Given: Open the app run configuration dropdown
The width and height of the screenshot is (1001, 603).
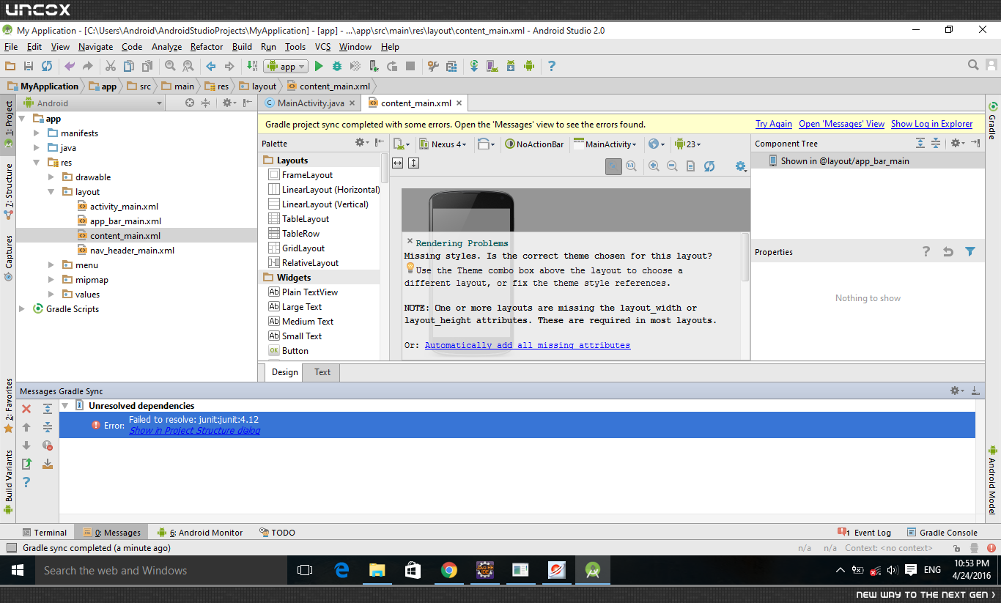Looking at the screenshot, I should [x=286, y=66].
